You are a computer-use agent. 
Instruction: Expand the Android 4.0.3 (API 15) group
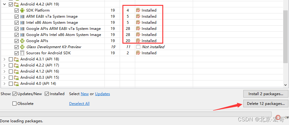pyautogui.click(x=5, y=77)
